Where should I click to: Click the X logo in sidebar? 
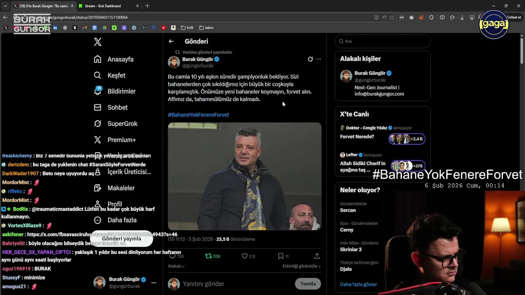(98, 42)
